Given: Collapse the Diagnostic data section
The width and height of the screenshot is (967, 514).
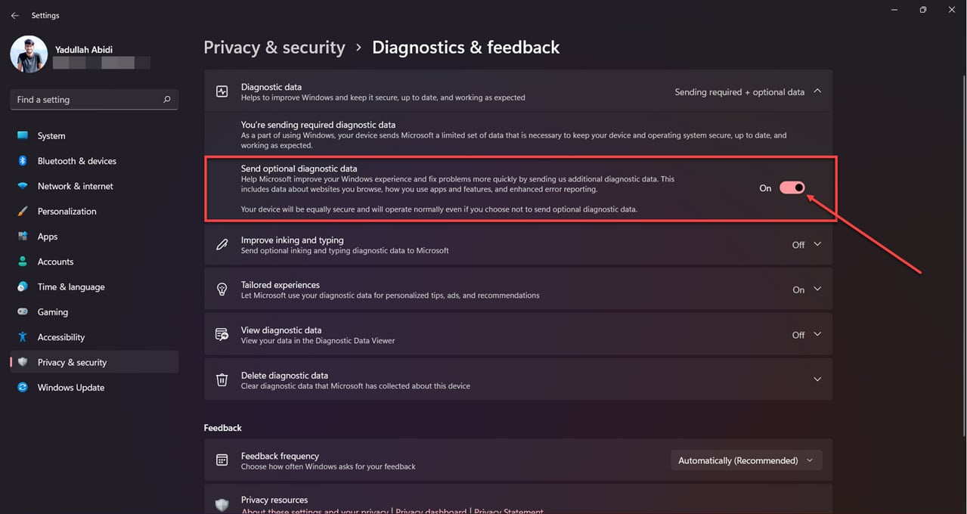Looking at the screenshot, I should [x=817, y=91].
